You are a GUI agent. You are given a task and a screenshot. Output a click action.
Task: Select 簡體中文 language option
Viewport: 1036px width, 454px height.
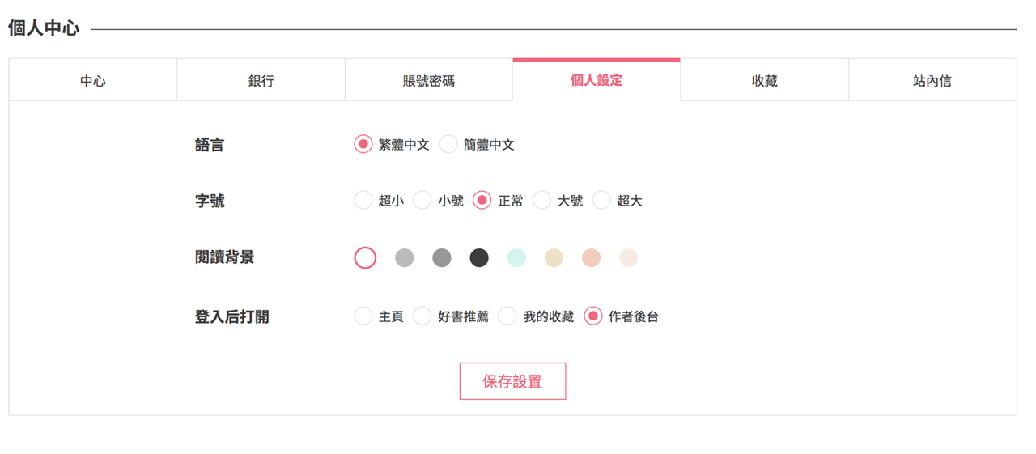448,145
